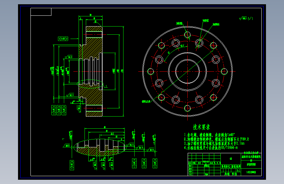This screenshot has width=284, height=184.
Task: Select the 技术要求 heading text
Action: tap(201, 127)
